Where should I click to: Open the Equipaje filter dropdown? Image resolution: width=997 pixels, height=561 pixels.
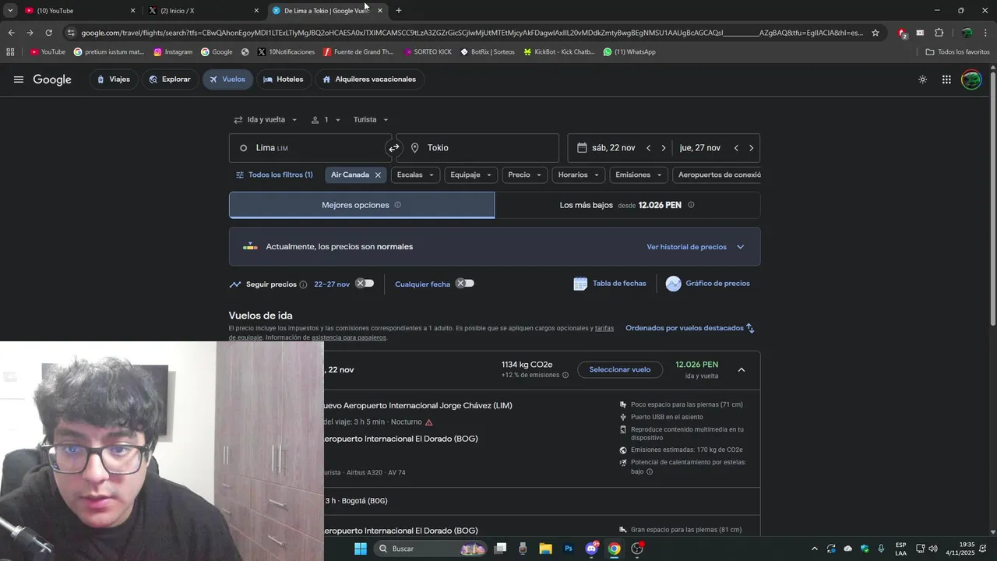[471, 175]
